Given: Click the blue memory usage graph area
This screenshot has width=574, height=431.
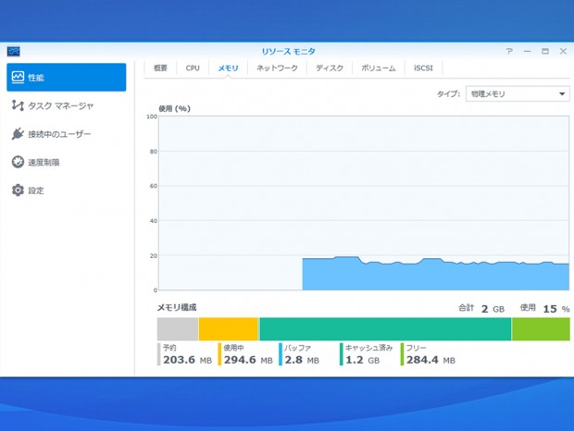Looking at the screenshot, I should (435, 276).
